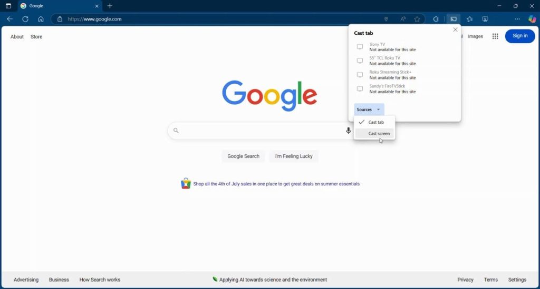Start voice search microphone icon
Screen dimensions: 540x289
pyautogui.click(x=348, y=131)
